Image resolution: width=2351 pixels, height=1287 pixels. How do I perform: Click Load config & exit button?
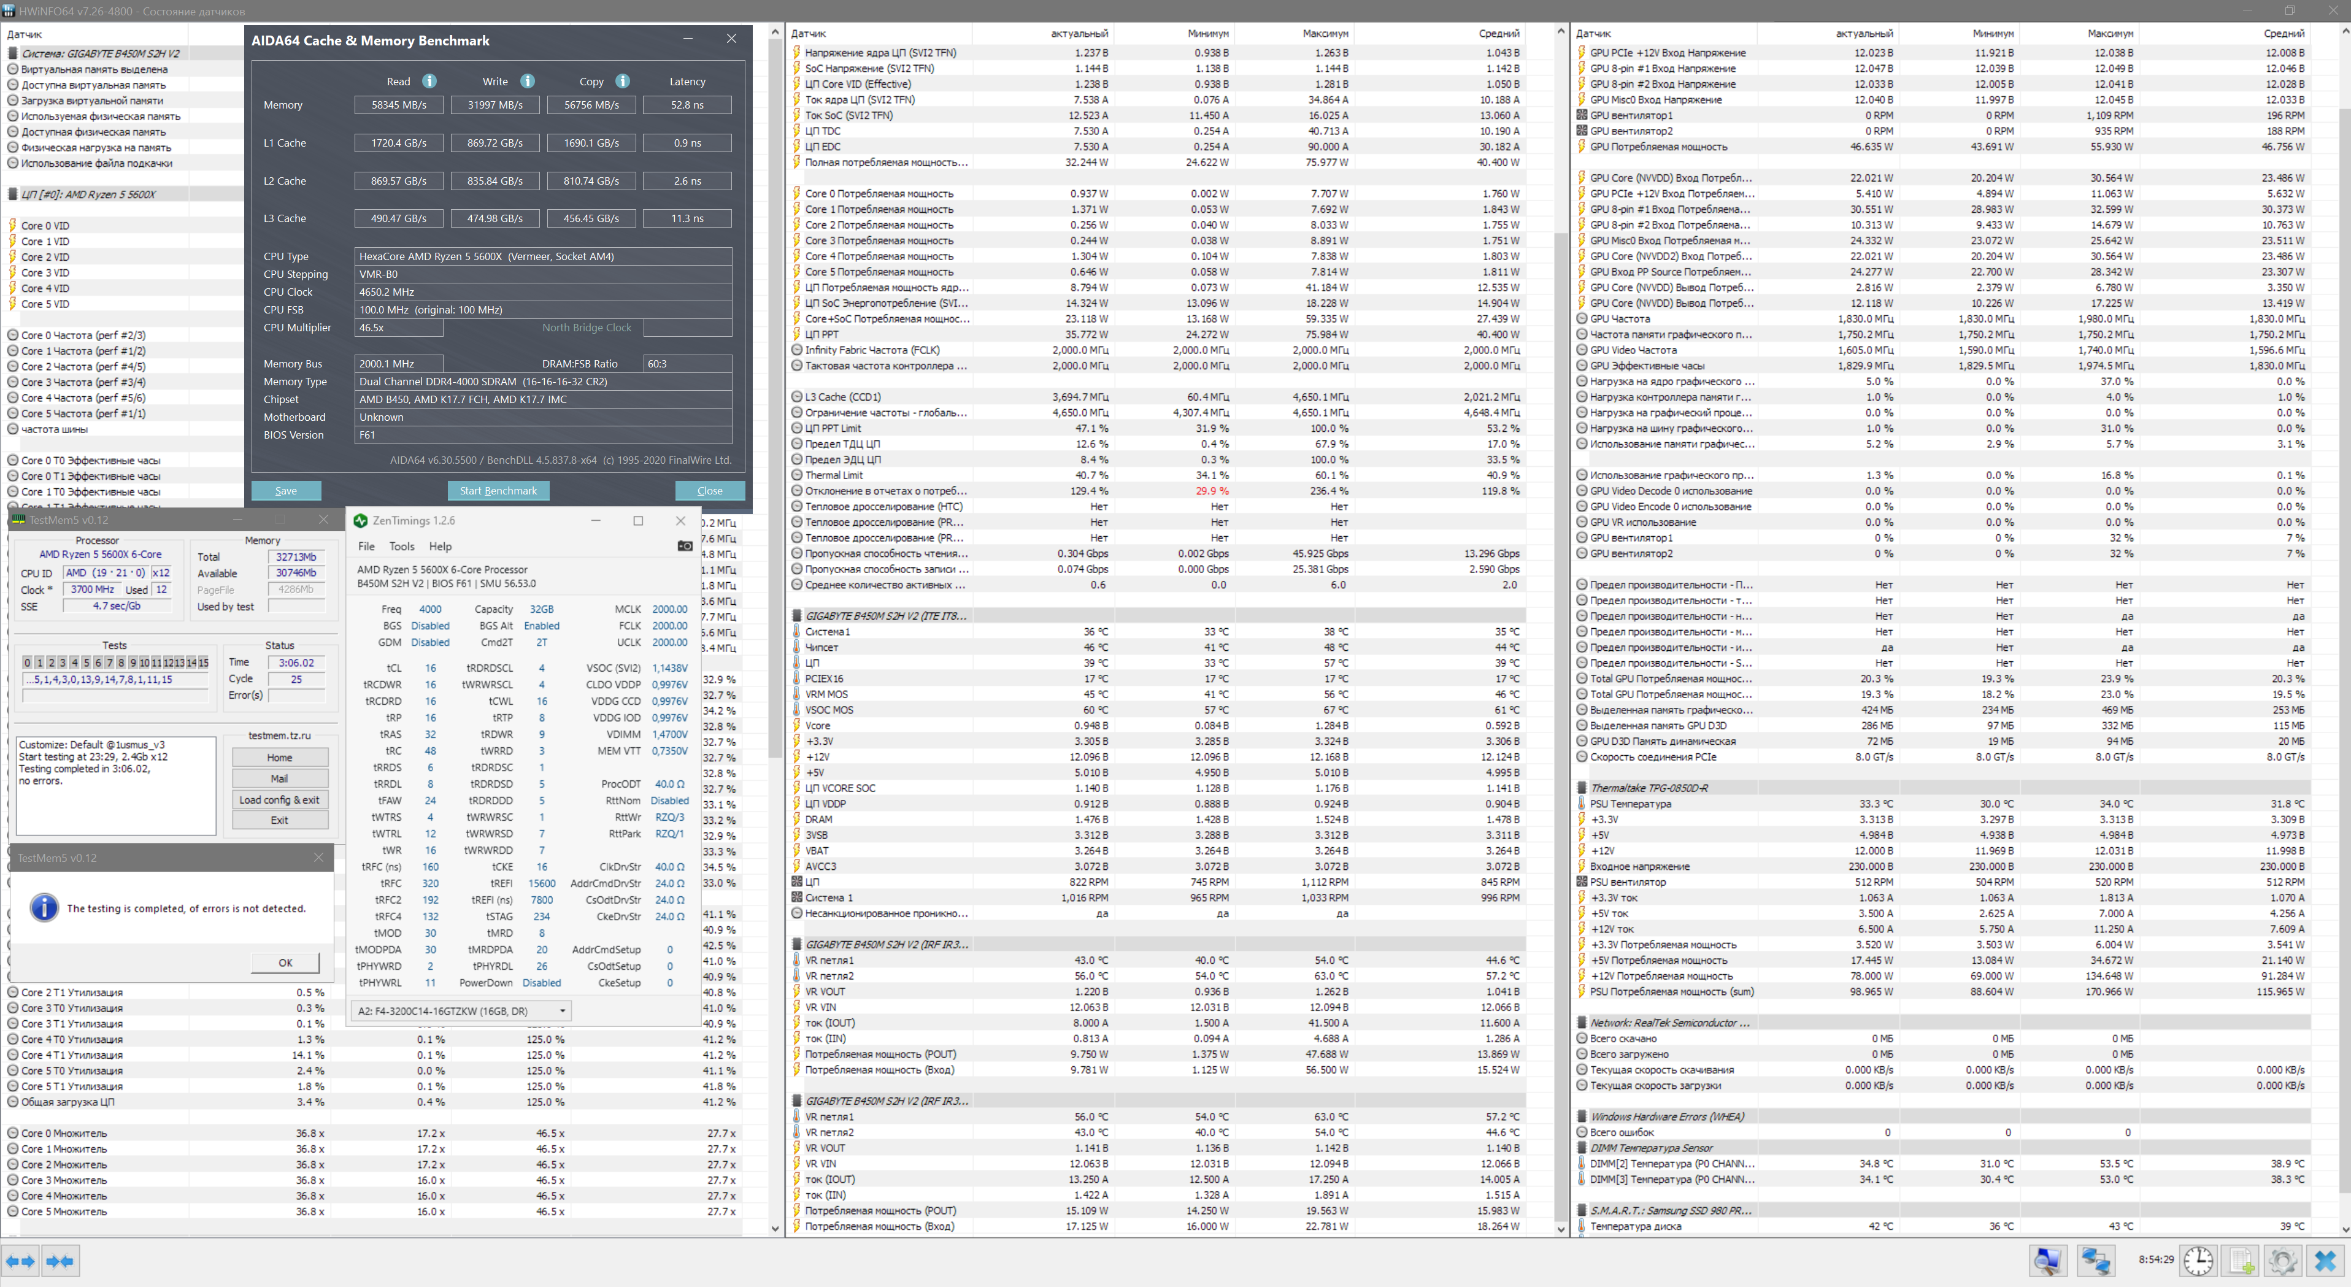[279, 799]
